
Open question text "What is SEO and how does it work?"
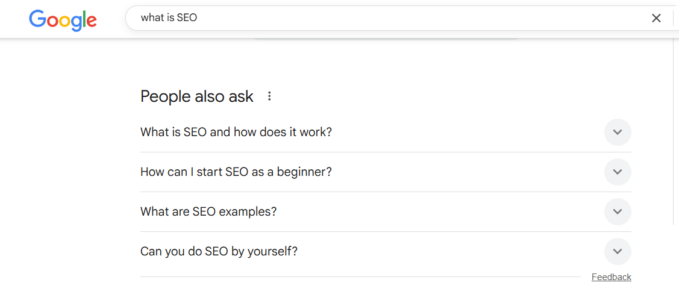236,132
